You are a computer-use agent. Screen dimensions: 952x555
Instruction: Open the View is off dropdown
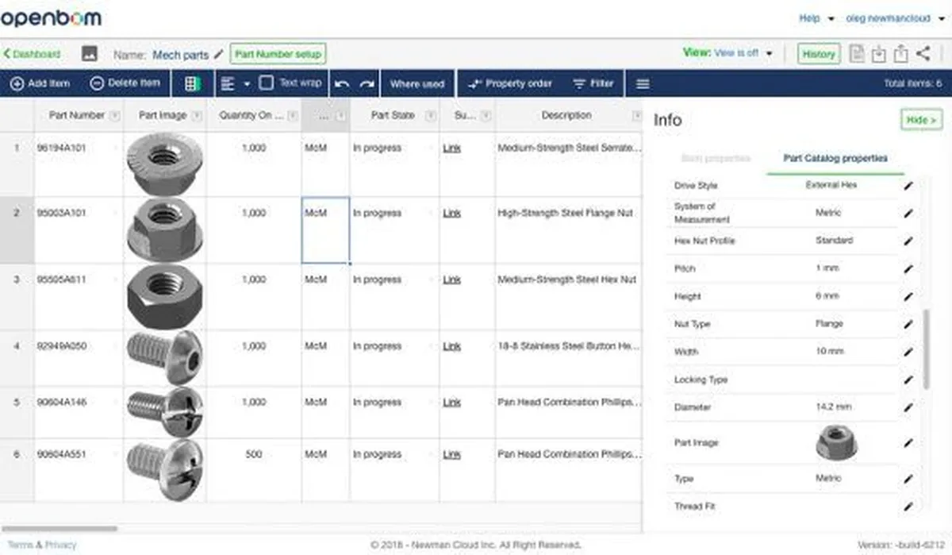743,53
